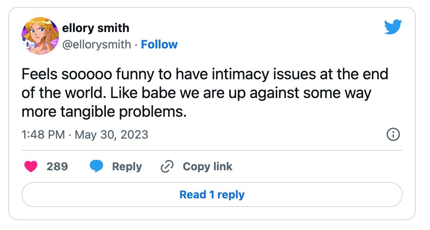Click the phrase 'Like babe we are up against'
The image size is (430, 230).
pos(205,93)
